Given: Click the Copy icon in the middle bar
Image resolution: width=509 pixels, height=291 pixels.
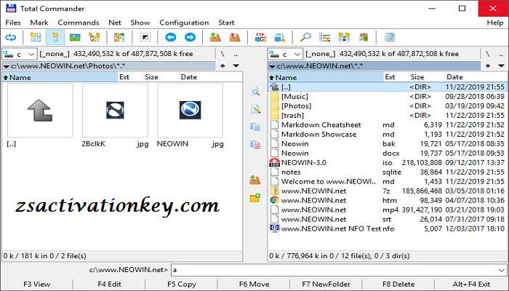Looking at the screenshot, I should pyautogui.click(x=255, y=127).
